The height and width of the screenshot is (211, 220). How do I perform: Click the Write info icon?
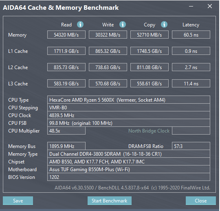(x=123, y=24)
